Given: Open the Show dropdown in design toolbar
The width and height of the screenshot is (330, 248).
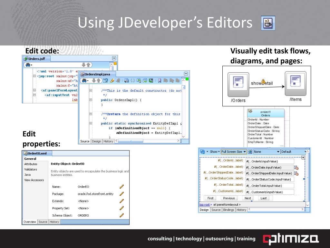Looking at the screenshot, I should click(x=214, y=152).
